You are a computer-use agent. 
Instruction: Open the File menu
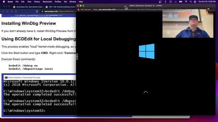pyautogui.click(x=17, y=2)
